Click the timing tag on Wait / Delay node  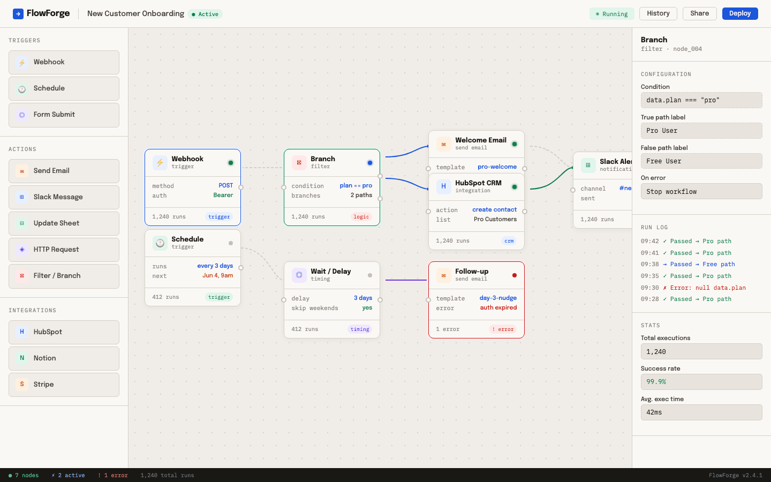pyautogui.click(x=360, y=329)
